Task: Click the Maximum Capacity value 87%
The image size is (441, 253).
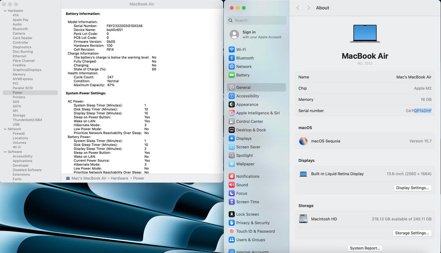Action: point(111,85)
